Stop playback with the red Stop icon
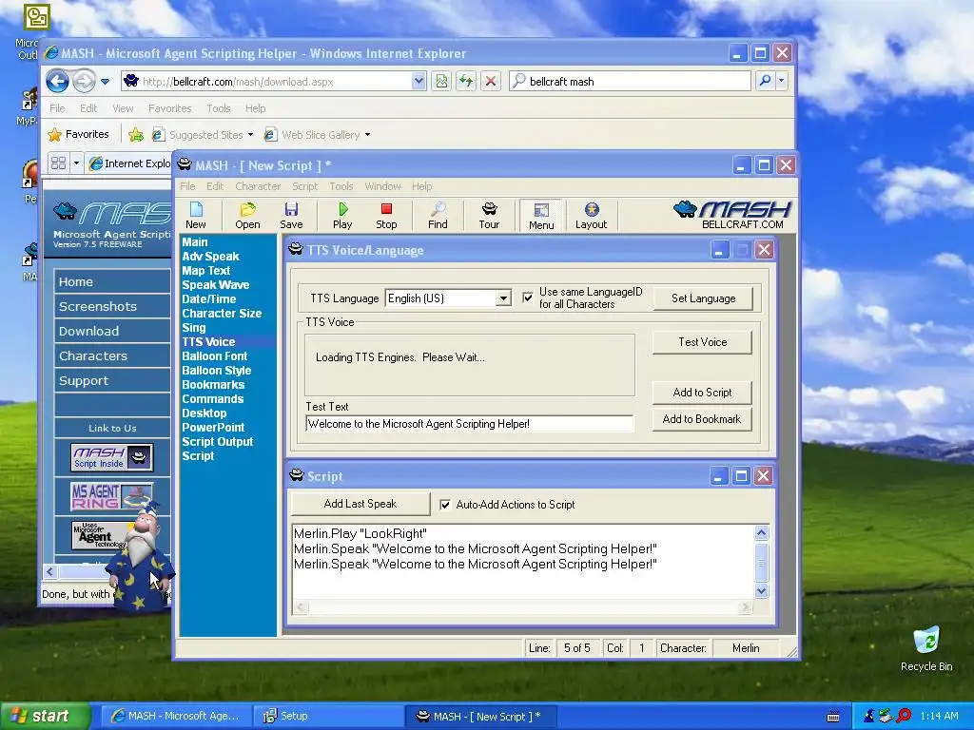The image size is (974, 730). [386, 216]
